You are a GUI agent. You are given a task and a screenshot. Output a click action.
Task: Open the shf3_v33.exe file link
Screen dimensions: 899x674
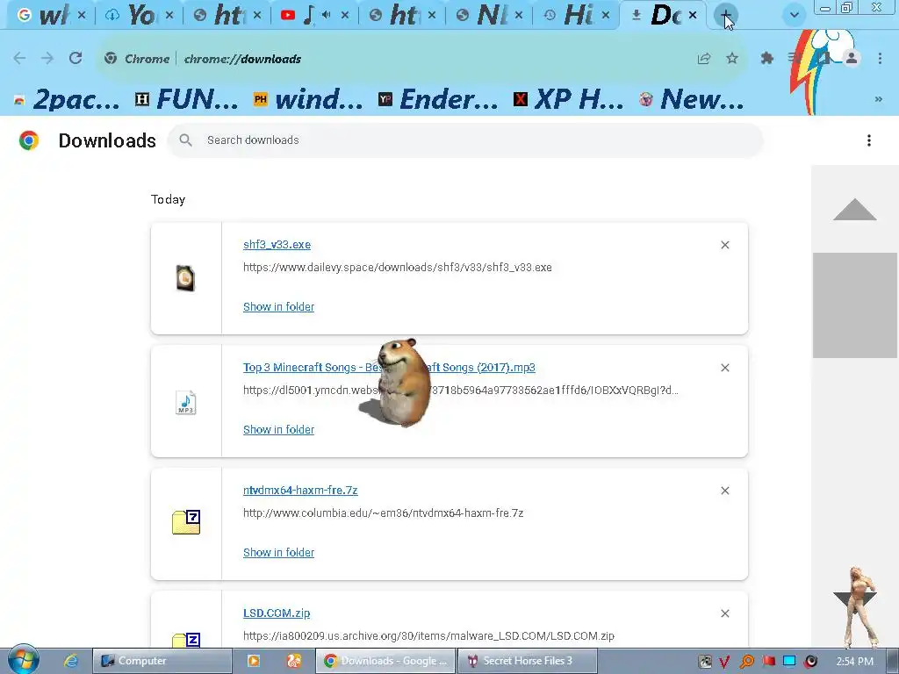[277, 244]
